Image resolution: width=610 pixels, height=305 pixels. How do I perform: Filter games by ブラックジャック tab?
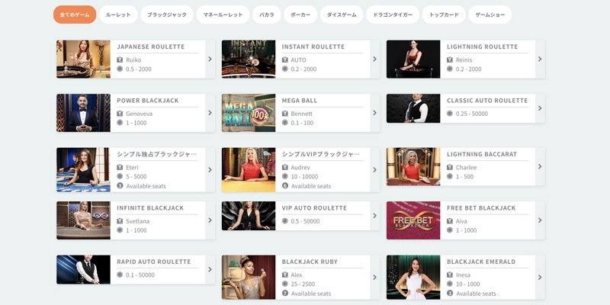[x=166, y=14]
